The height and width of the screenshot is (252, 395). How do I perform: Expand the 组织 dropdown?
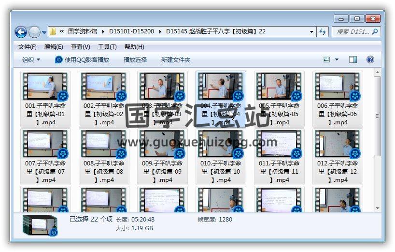click(31, 60)
